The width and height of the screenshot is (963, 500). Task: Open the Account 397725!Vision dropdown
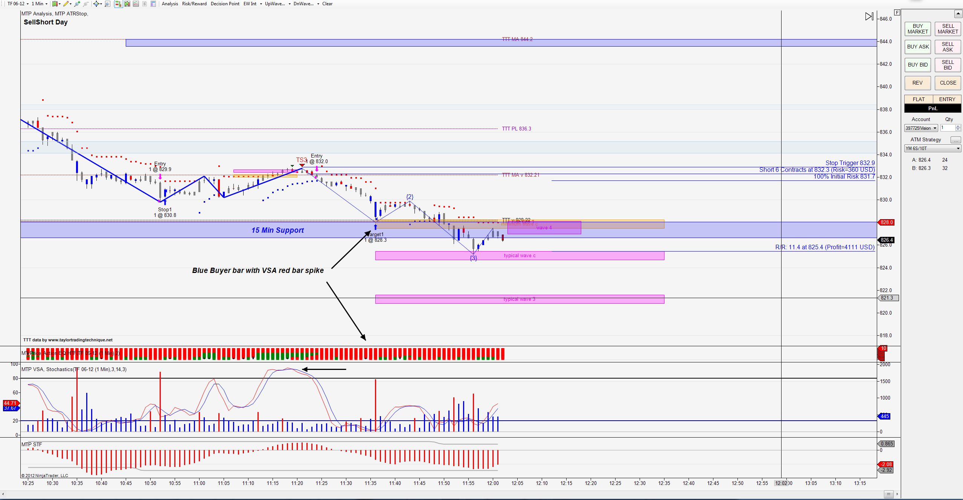tap(921, 128)
